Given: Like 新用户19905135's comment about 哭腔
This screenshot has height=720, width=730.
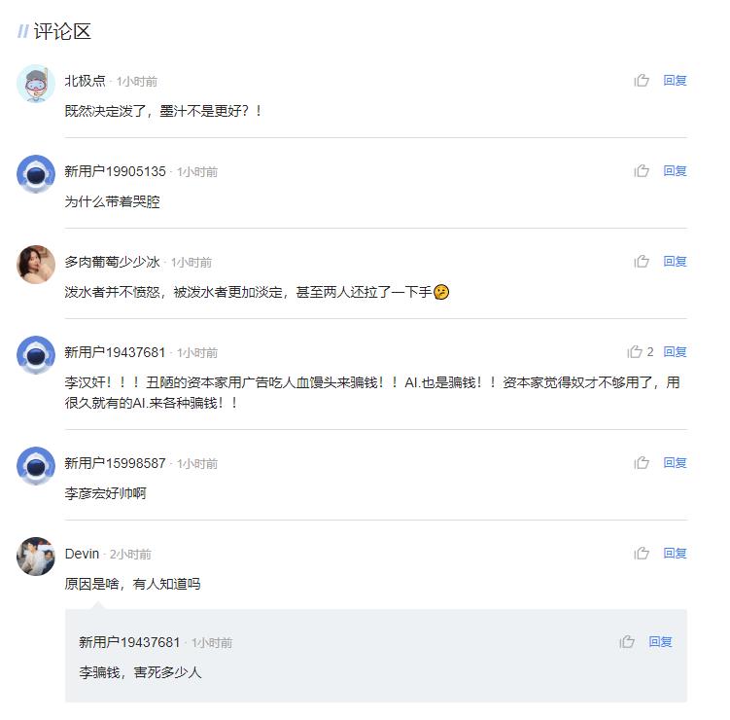Looking at the screenshot, I should [642, 171].
